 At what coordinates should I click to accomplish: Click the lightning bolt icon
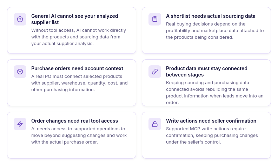tap(20, 124)
